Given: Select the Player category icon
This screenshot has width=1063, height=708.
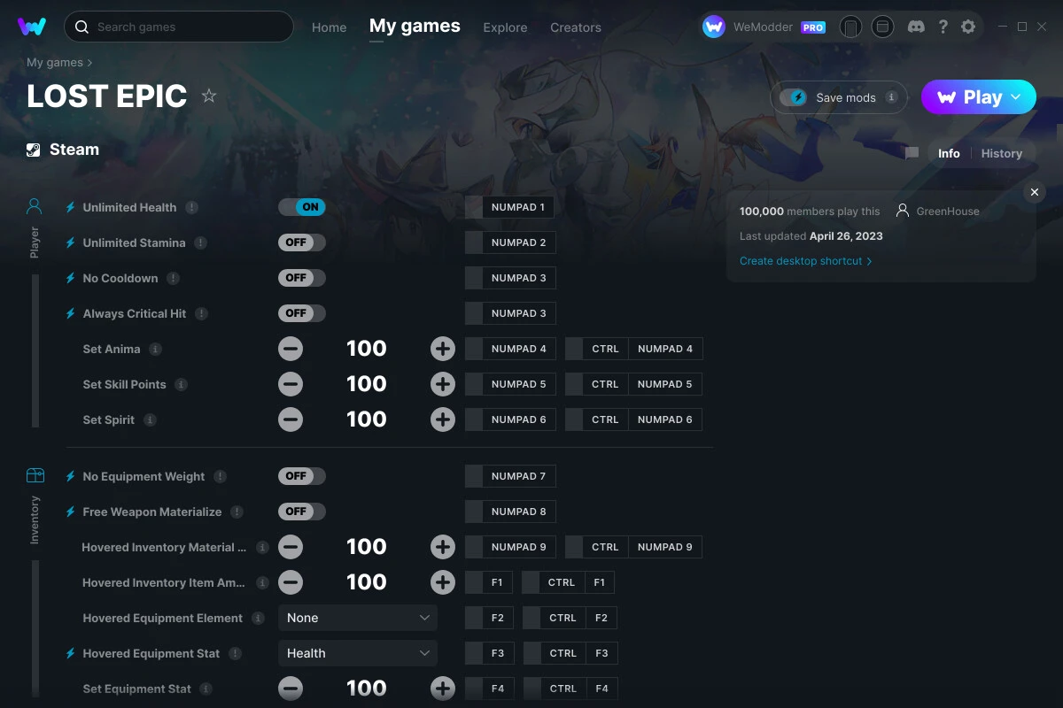Looking at the screenshot, I should [35, 207].
